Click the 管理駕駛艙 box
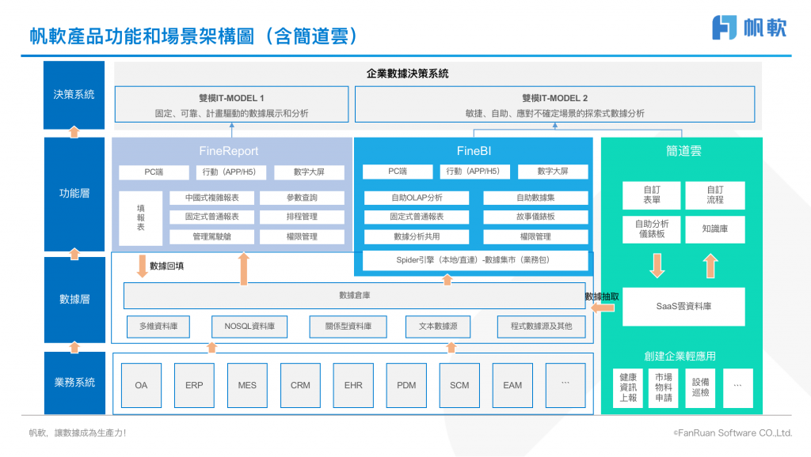The image size is (811, 457). [x=212, y=237]
